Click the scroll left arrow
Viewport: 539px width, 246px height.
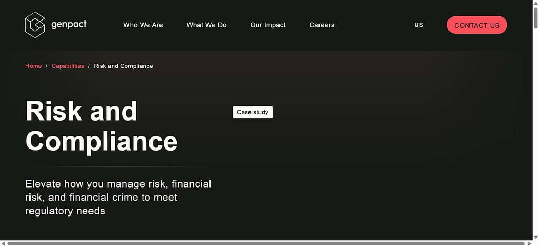pos(3,243)
